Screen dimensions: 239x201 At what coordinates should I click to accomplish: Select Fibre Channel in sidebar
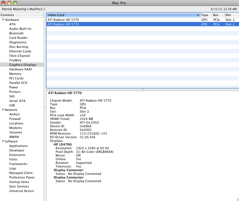(x=19, y=56)
